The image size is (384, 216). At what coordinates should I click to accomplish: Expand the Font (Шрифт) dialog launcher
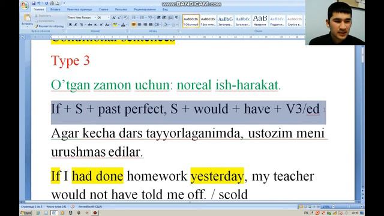(x=127, y=31)
